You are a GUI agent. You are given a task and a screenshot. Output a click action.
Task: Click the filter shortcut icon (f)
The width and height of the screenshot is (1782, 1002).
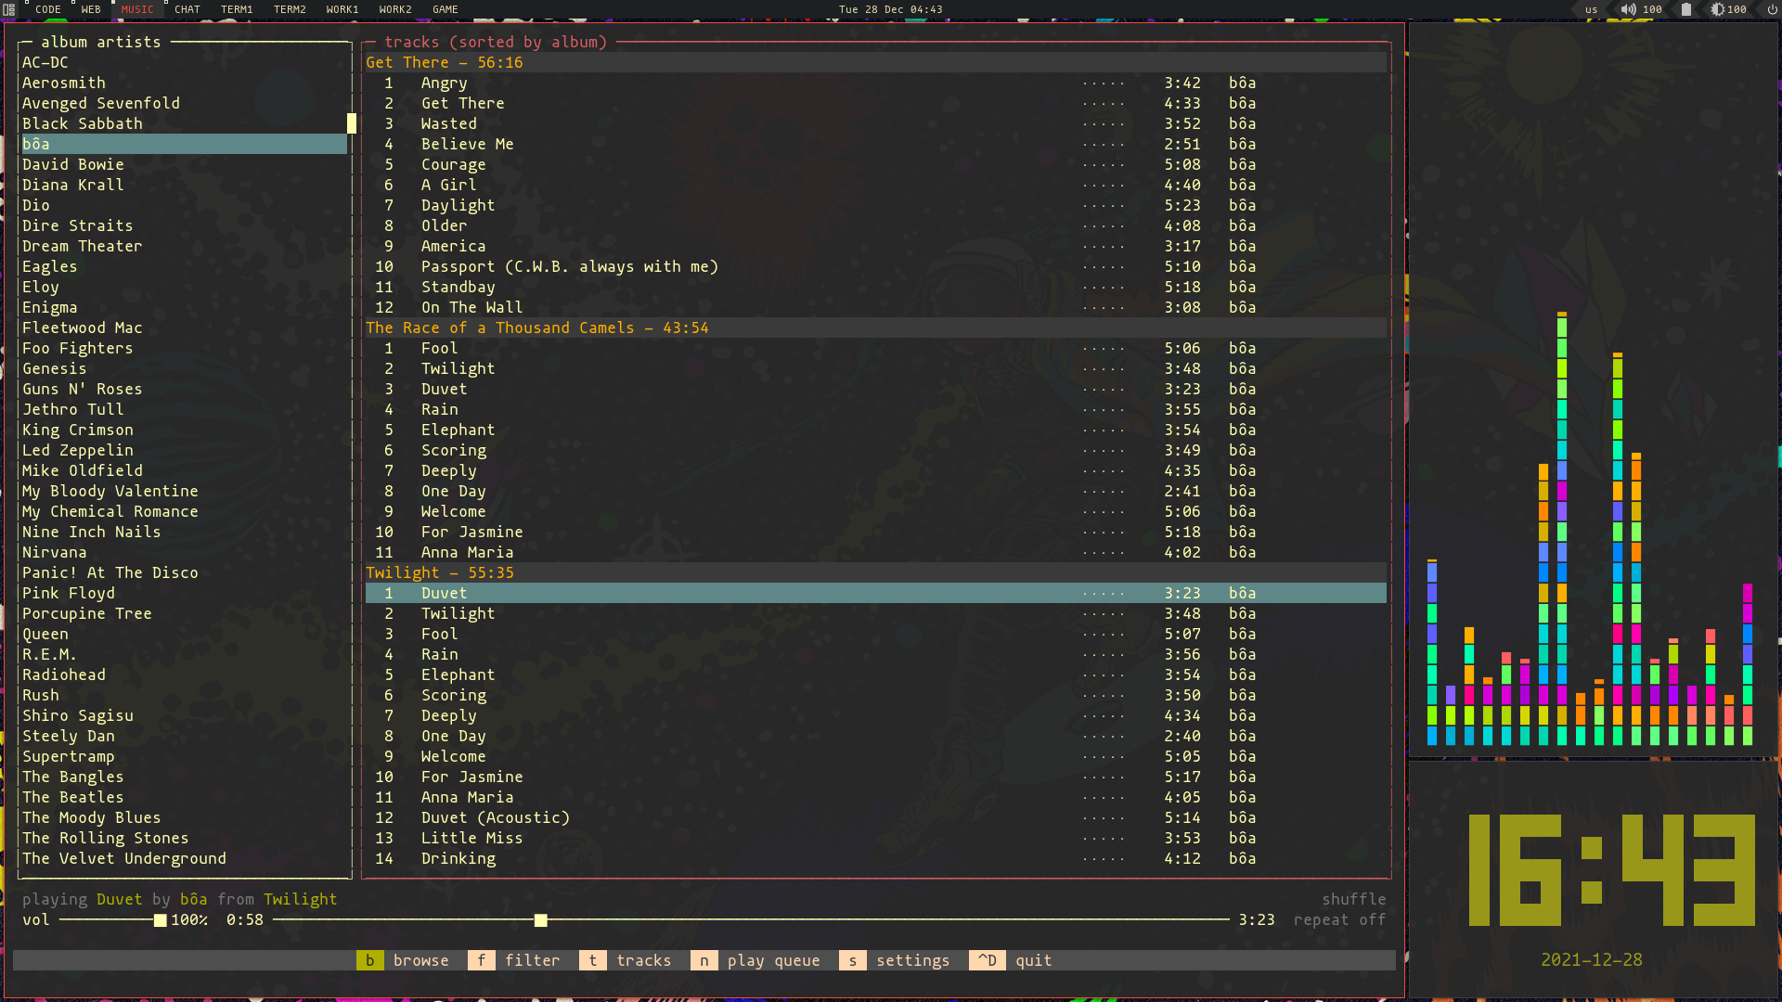(483, 960)
